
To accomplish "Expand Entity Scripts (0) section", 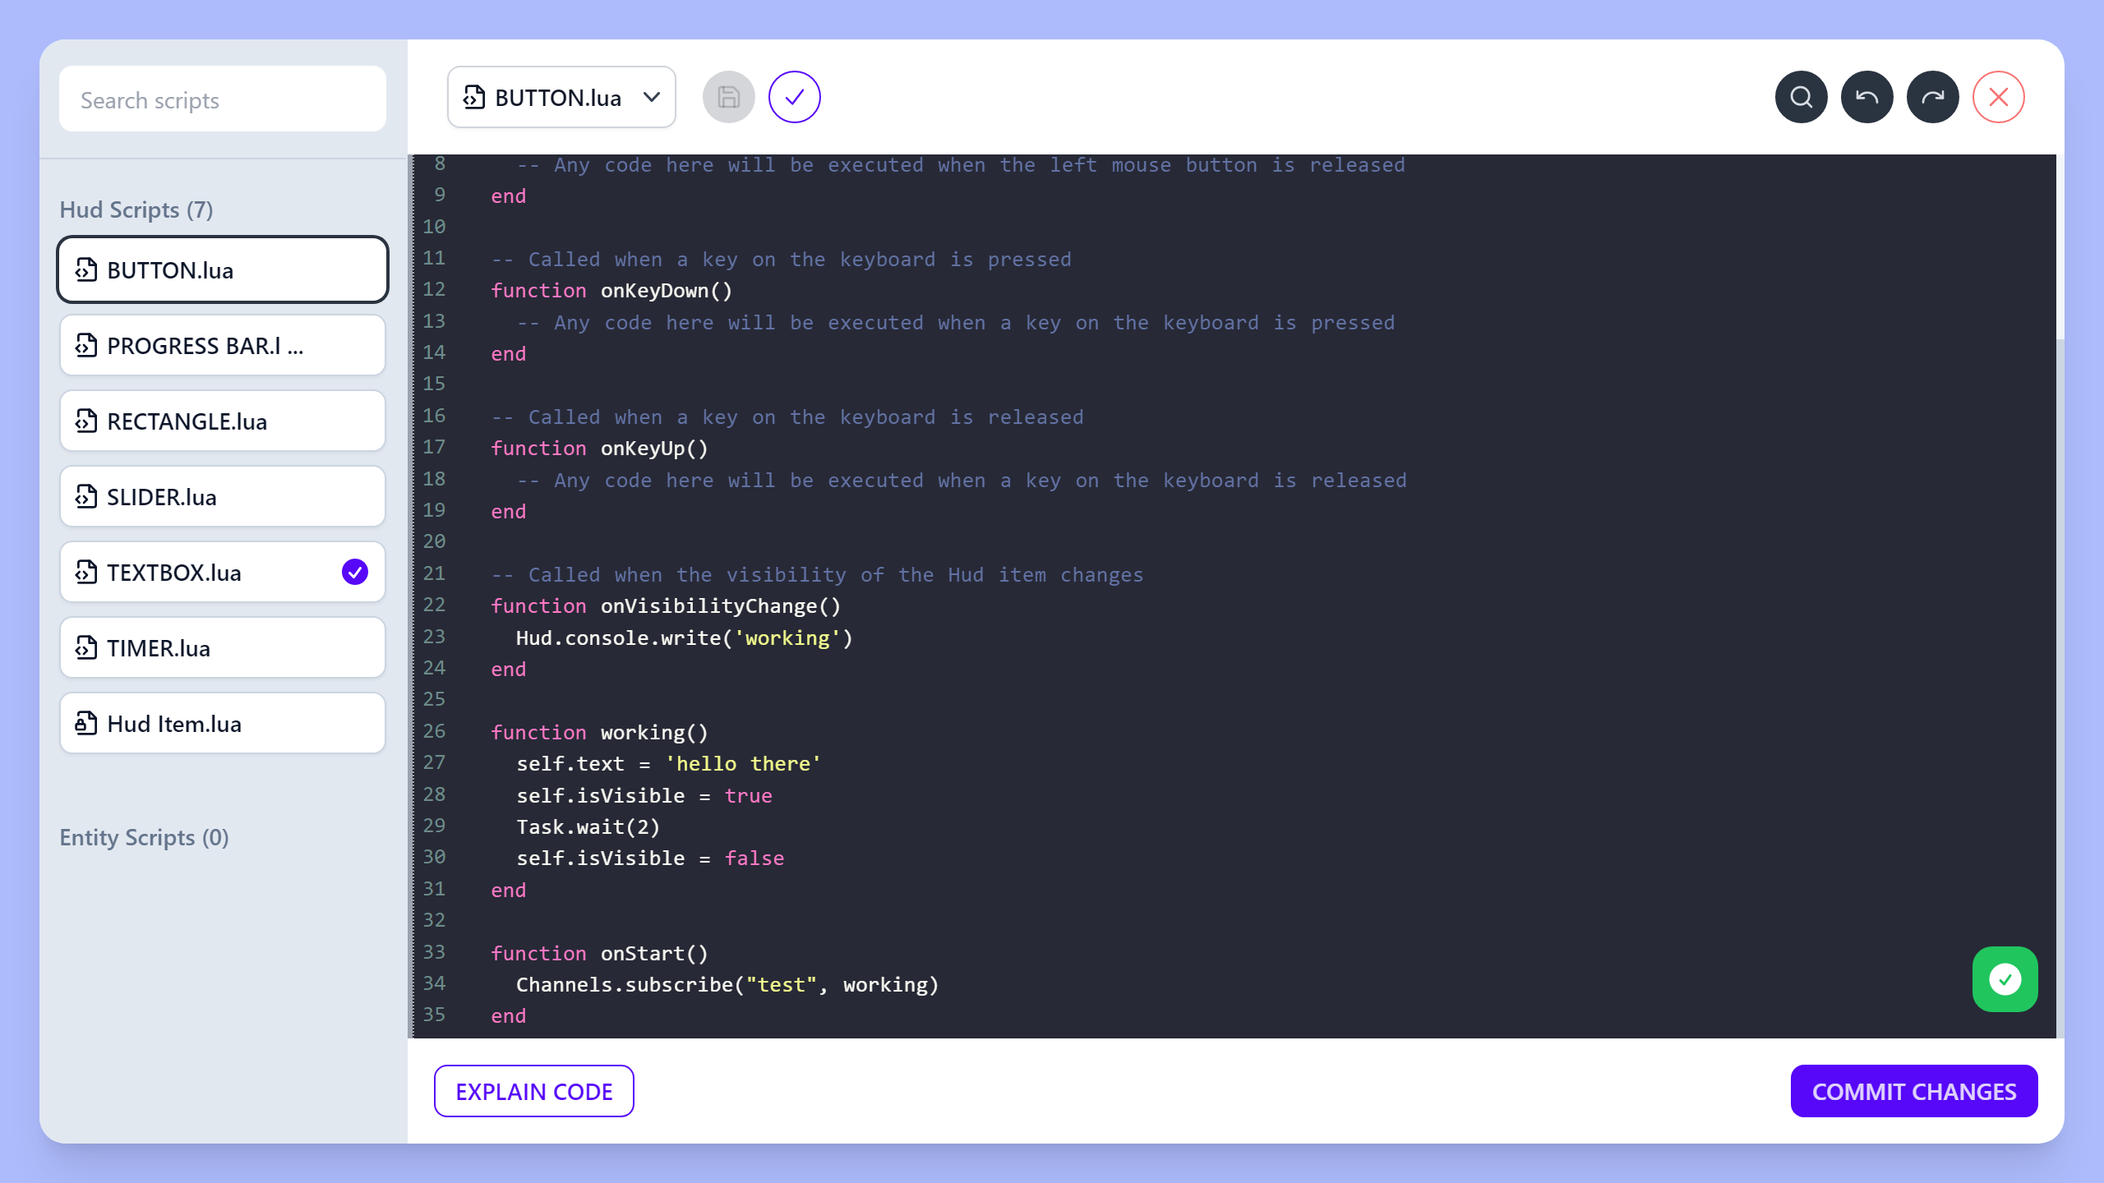I will pos(145,837).
